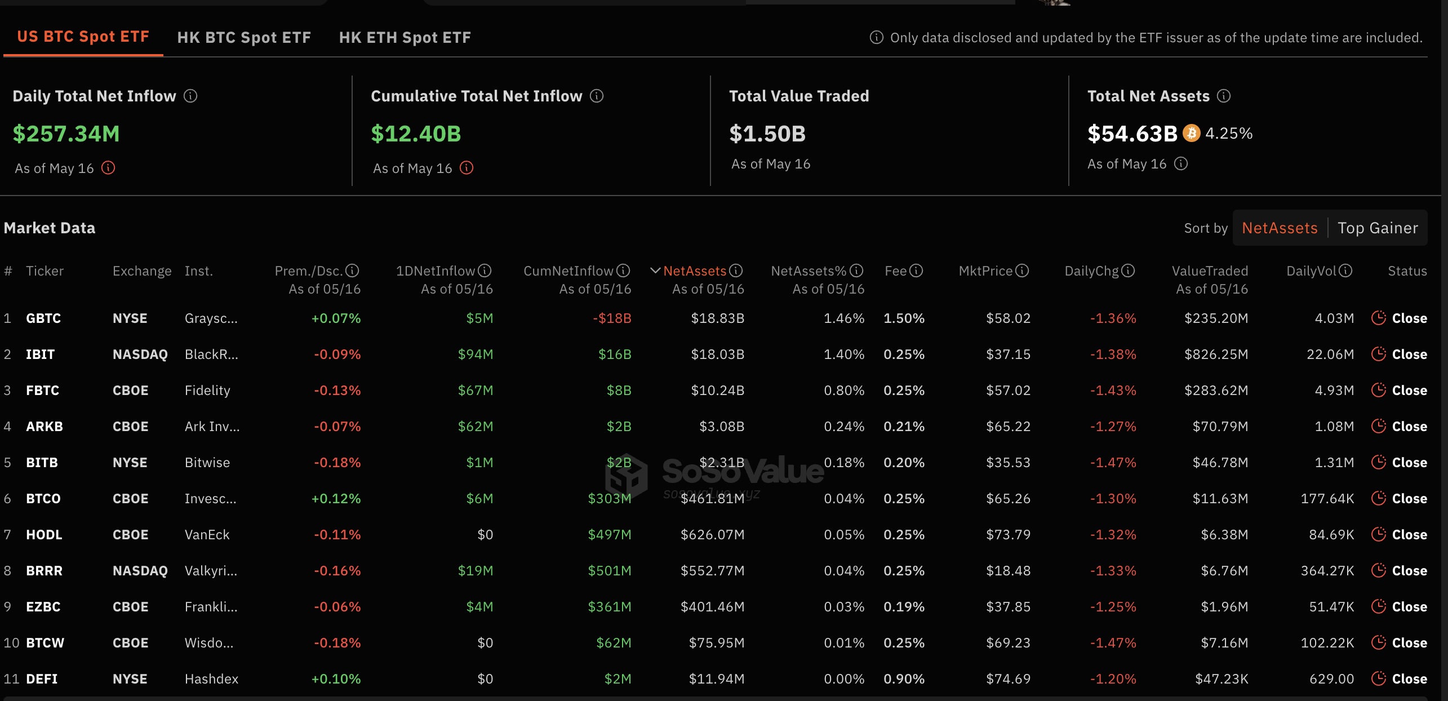Click the NetAssets column sort arrow
Image resolution: width=1448 pixels, height=701 pixels.
tap(655, 271)
